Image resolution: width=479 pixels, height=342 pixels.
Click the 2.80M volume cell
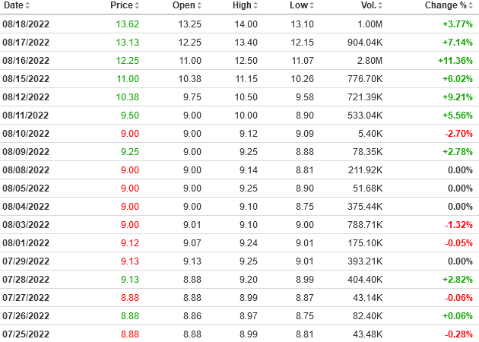tap(372, 60)
